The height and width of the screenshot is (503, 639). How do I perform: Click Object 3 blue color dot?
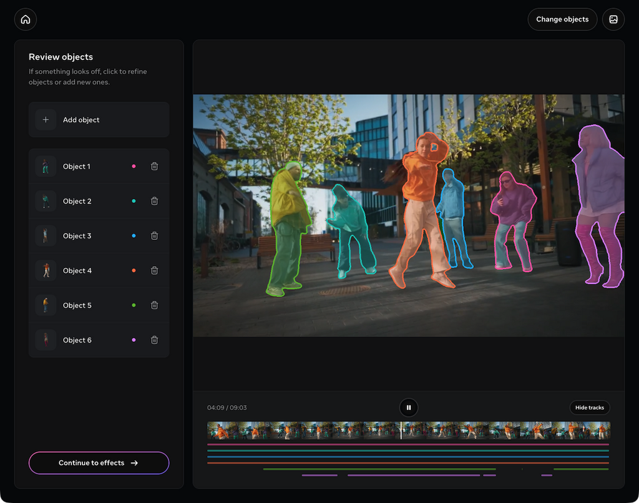tap(134, 236)
